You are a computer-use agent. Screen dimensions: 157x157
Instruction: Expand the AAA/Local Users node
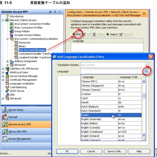pos(3,72)
